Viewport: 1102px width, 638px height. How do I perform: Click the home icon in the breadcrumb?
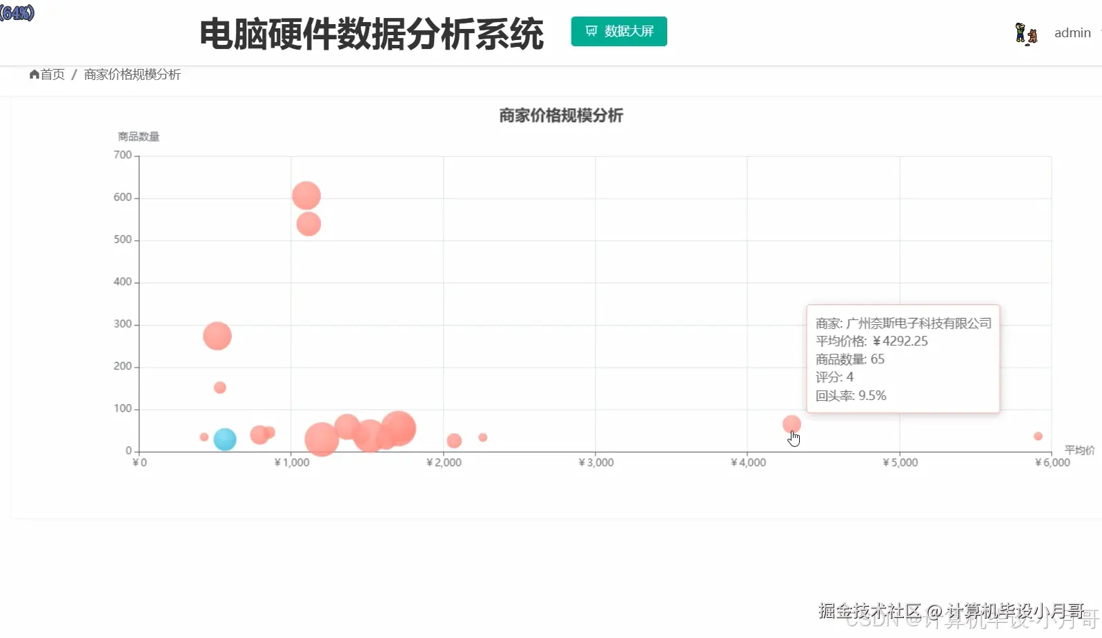tap(35, 74)
